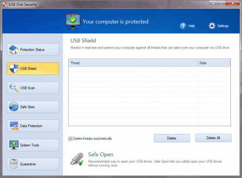The width and height of the screenshot is (242, 178).
Task: Click the Quarantine trash bin icon
Action: pyautogui.click(x=14, y=164)
